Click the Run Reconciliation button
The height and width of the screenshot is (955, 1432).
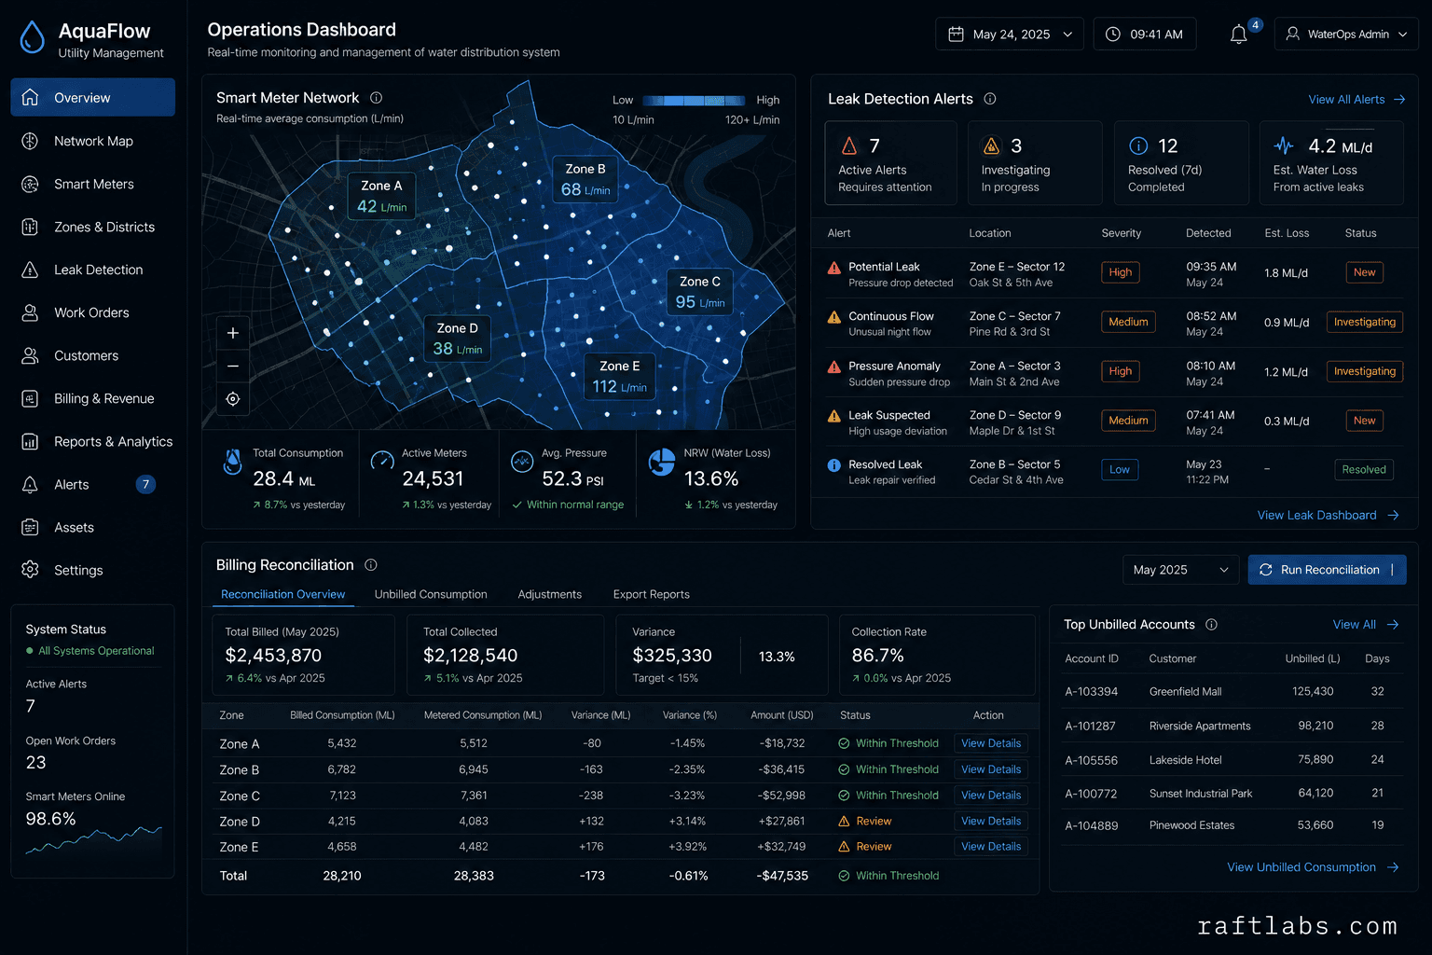point(1327,570)
